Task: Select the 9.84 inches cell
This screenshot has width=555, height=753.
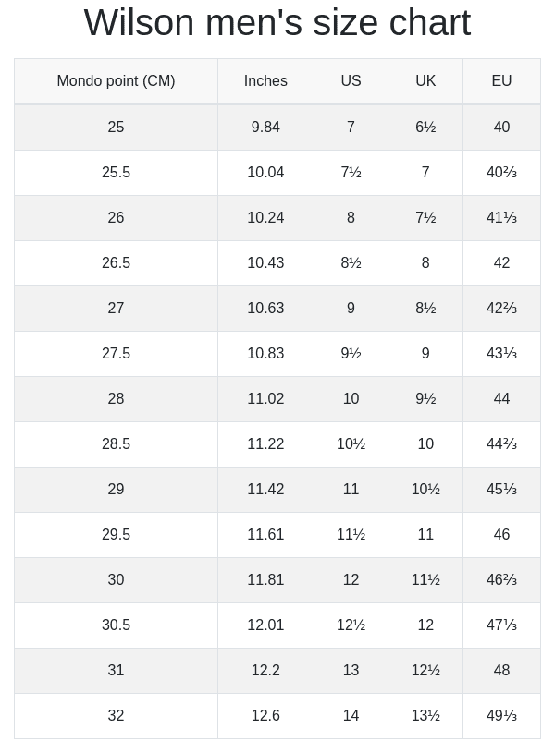Action: (x=265, y=128)
